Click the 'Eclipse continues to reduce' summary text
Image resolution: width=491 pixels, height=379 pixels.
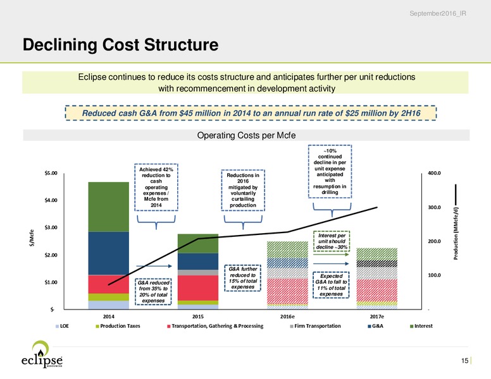[x=246, y=83]
